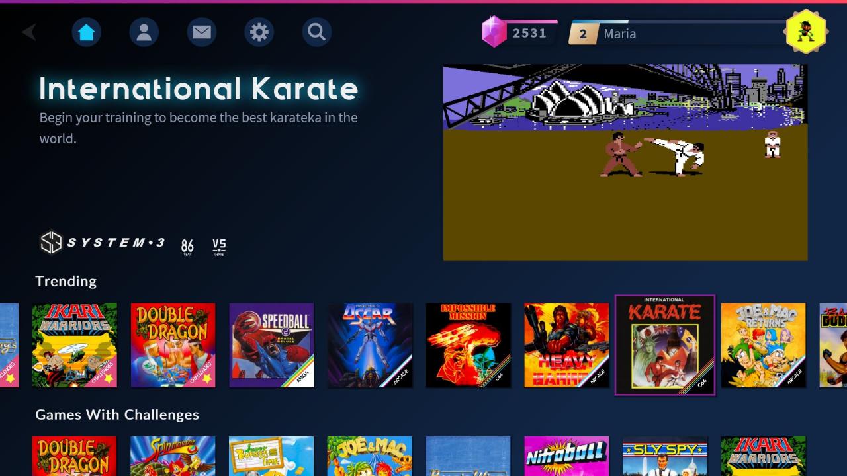The height and width of the screenshot is (476, 847).
Task: Open Double Dragon under Games With Challenges
Action: [75, 456]
